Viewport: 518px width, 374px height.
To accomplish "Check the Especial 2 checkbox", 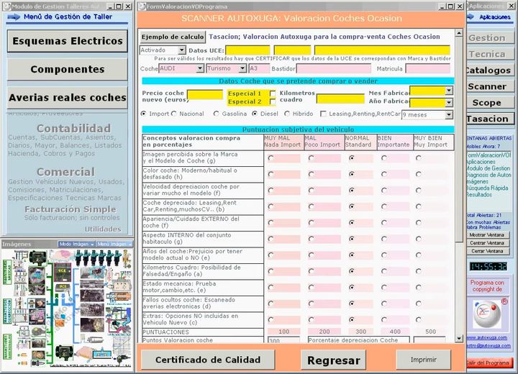I will 273,101.
